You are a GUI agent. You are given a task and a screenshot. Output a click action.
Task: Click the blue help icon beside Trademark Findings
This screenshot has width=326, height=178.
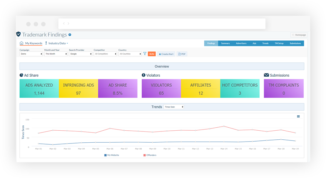tap(70, 35)
